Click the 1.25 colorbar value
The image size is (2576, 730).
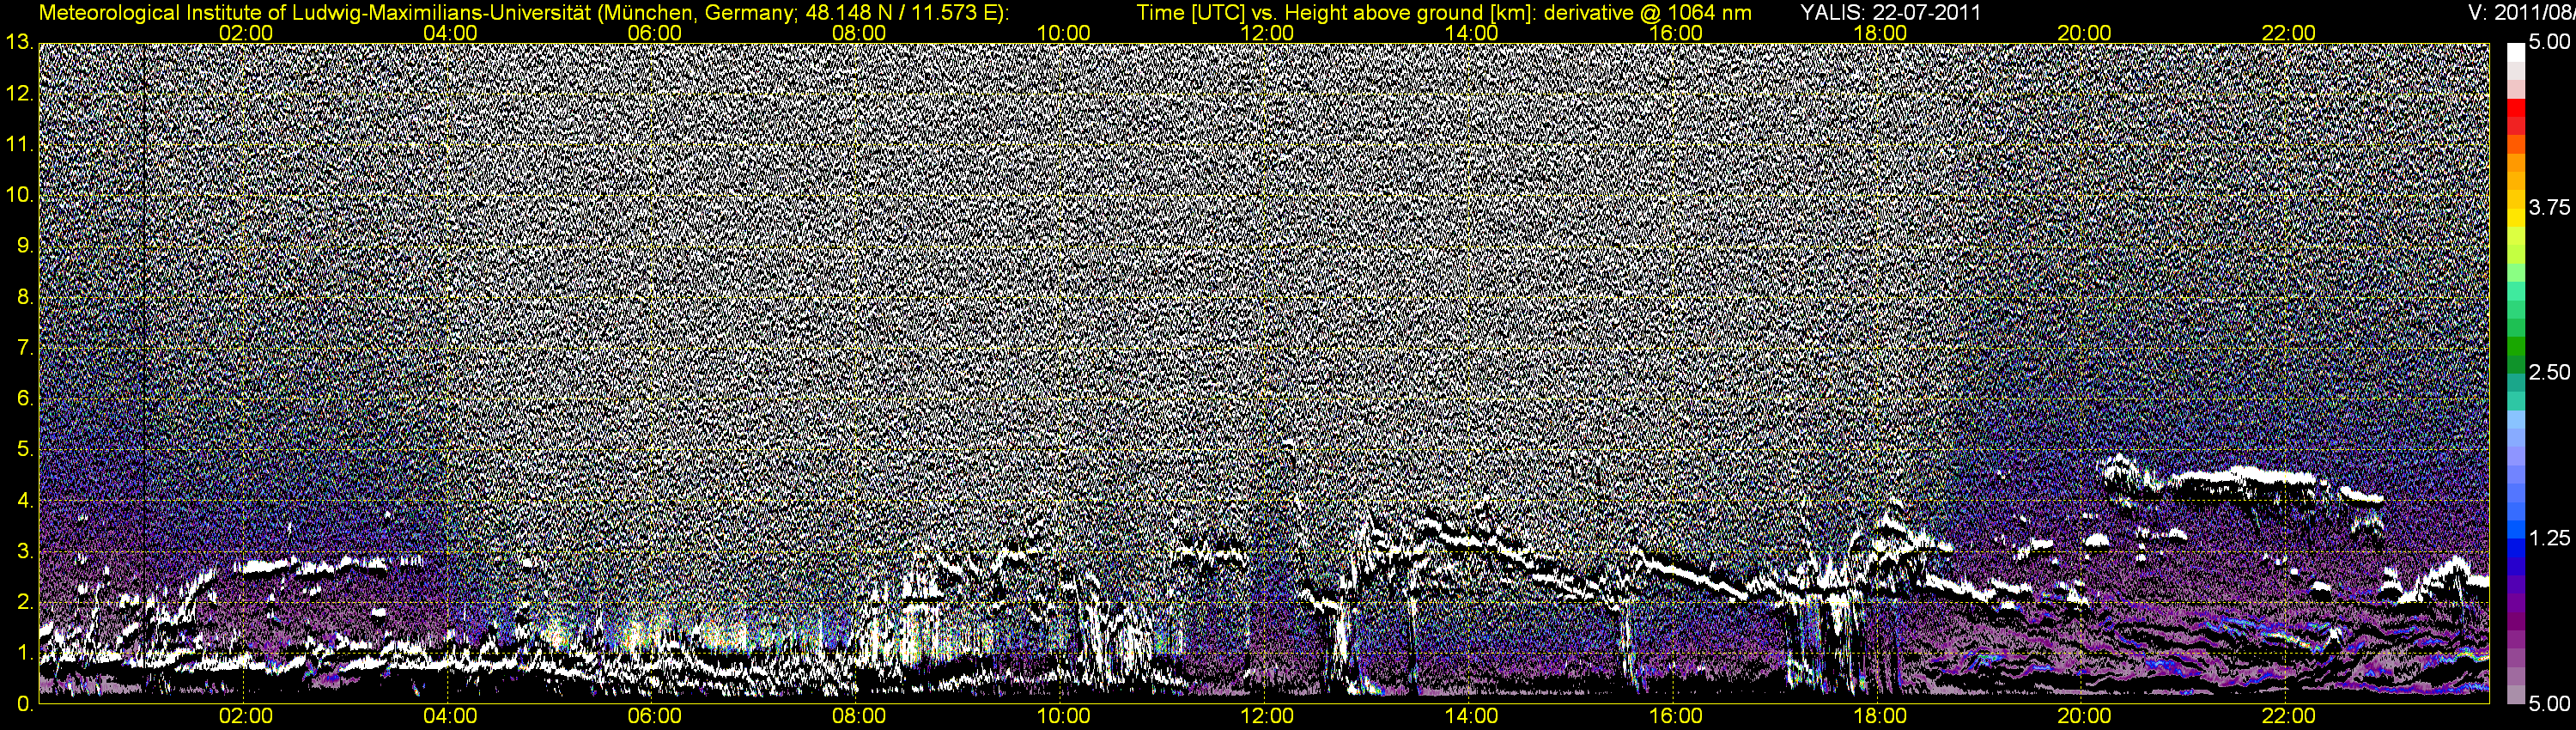(x=2549, y=538)
